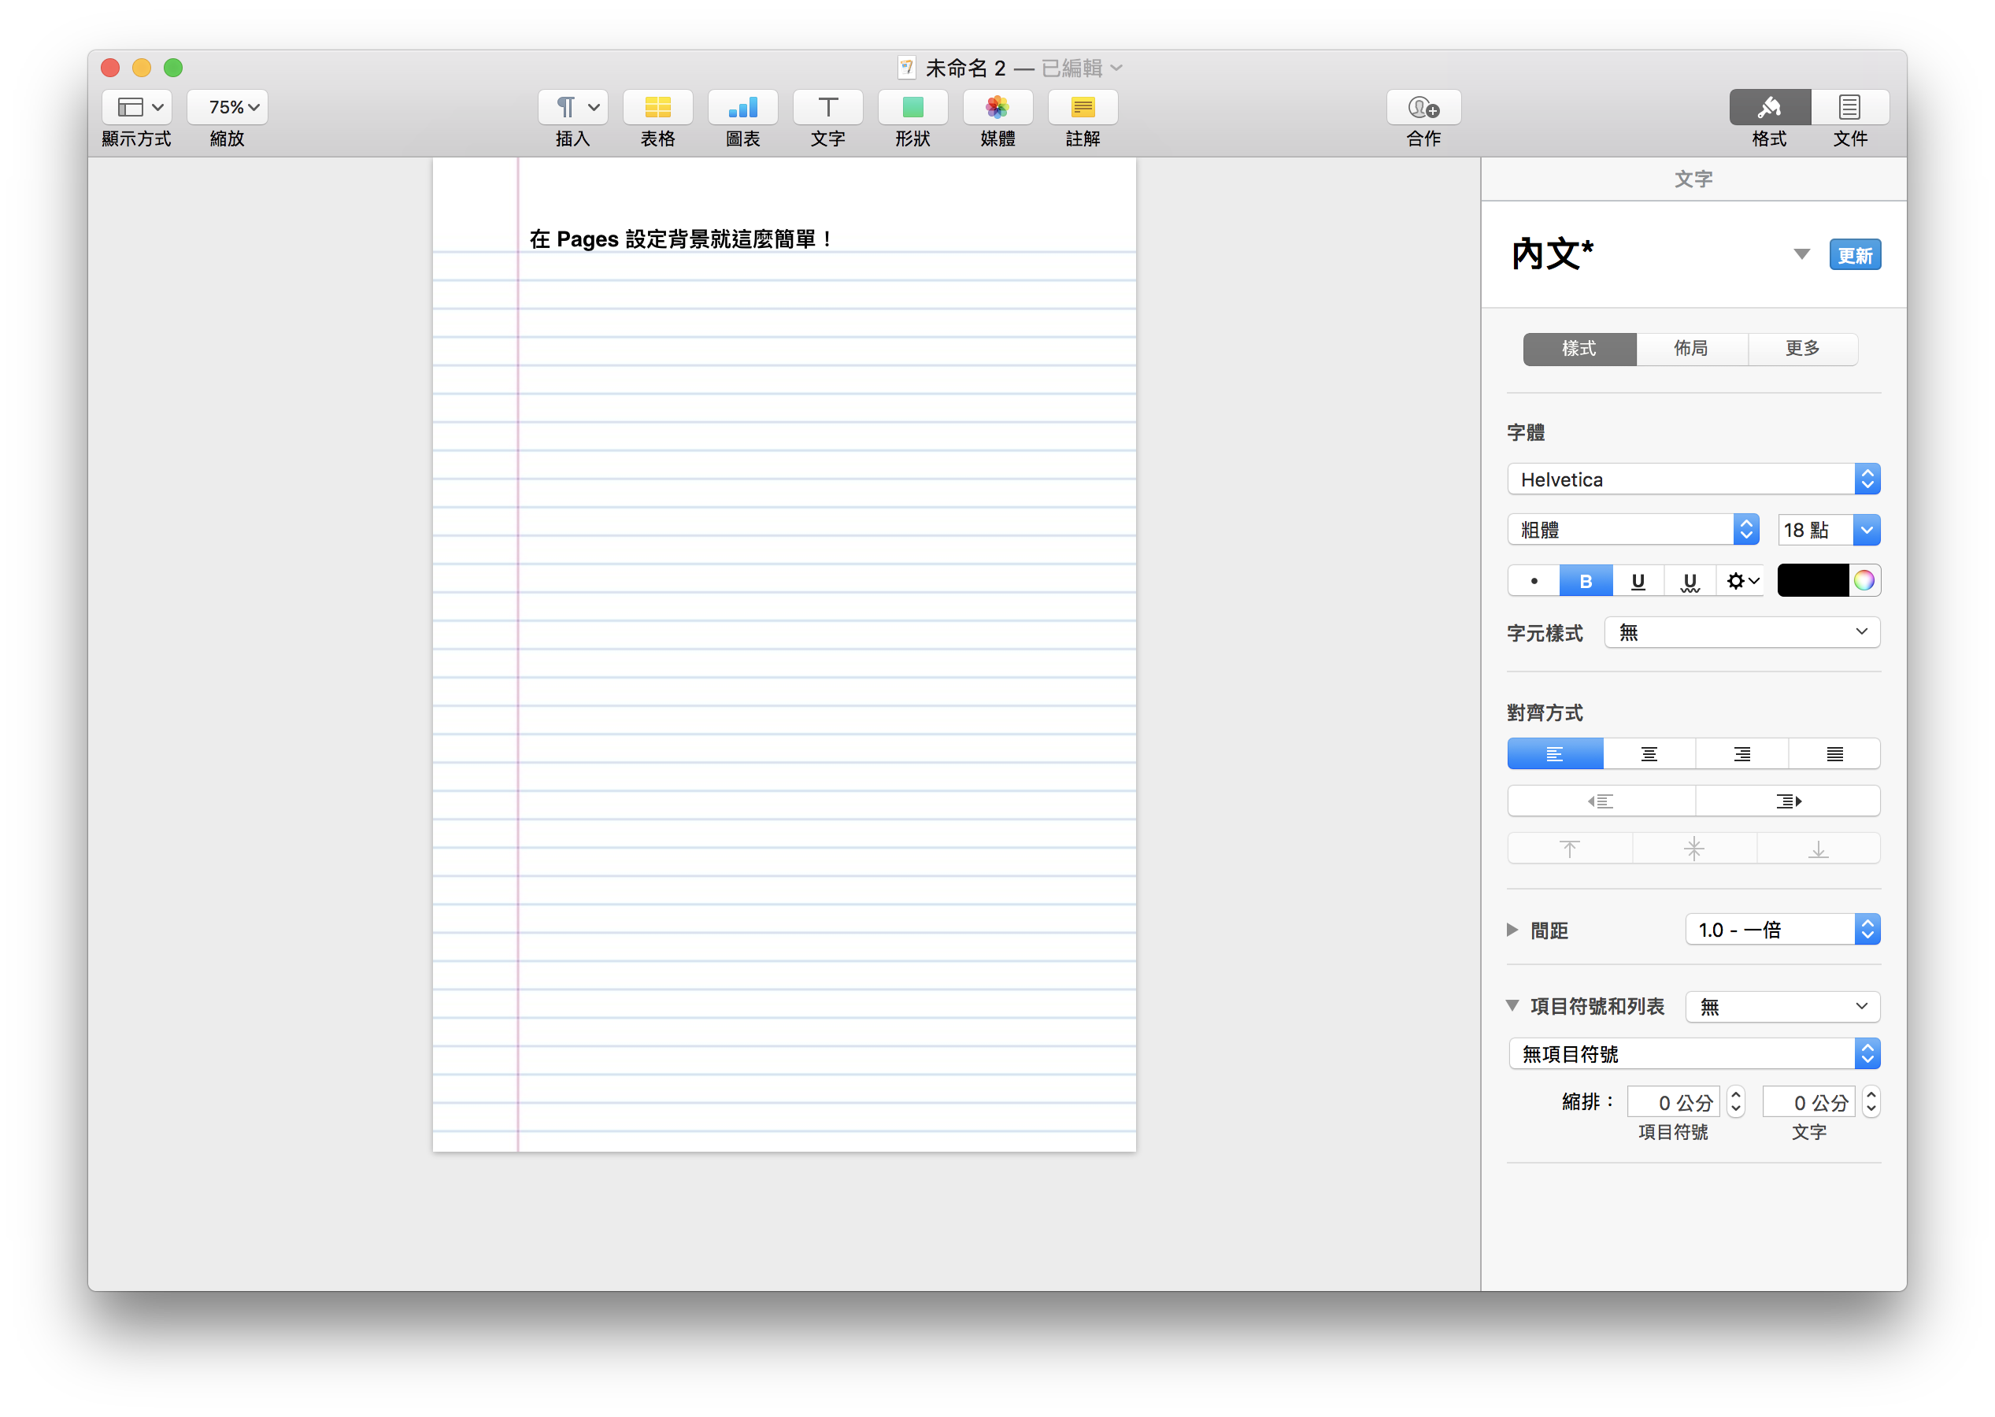Open the 格式 format inspector
The width and height of the screenshot is (1995, 1417).
1770,107
